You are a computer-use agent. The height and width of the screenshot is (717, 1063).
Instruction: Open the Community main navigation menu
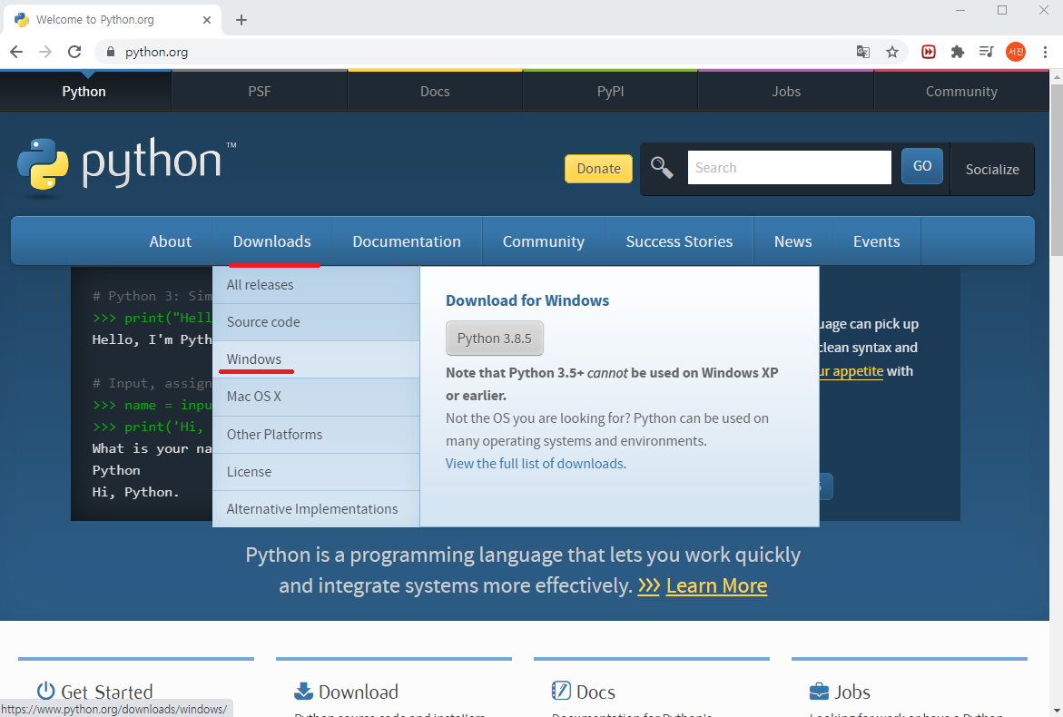[544, 241]
